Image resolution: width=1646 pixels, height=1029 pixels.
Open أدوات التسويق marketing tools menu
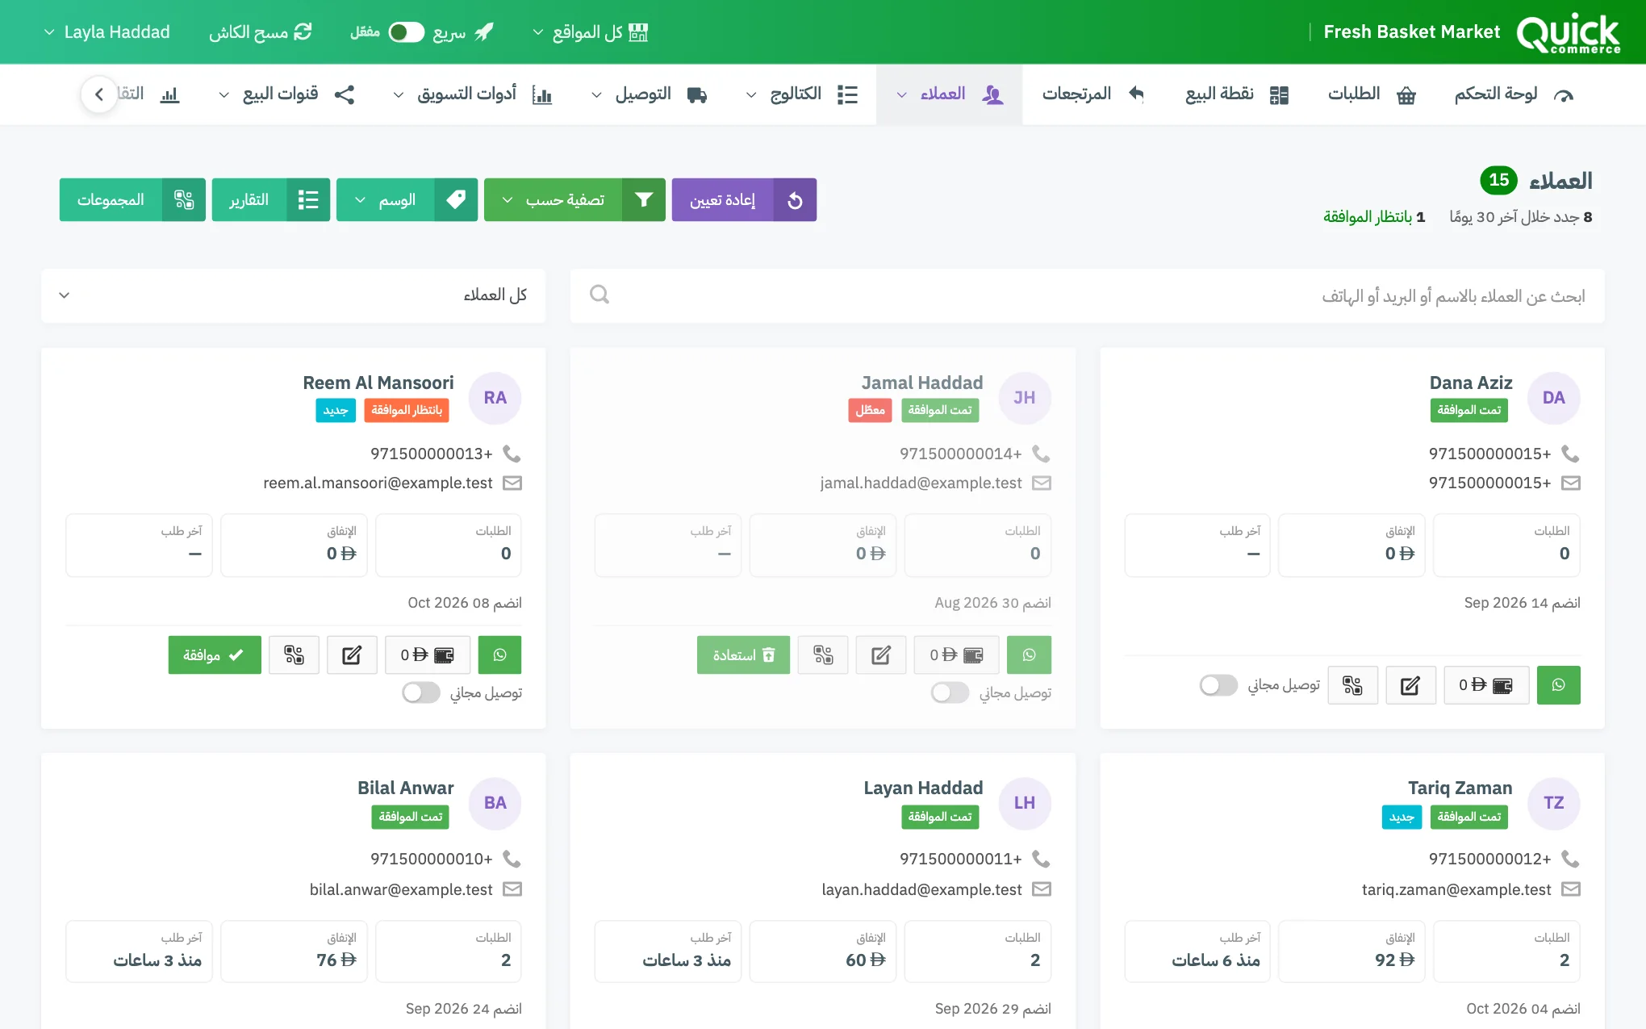[x=473, y=94]
